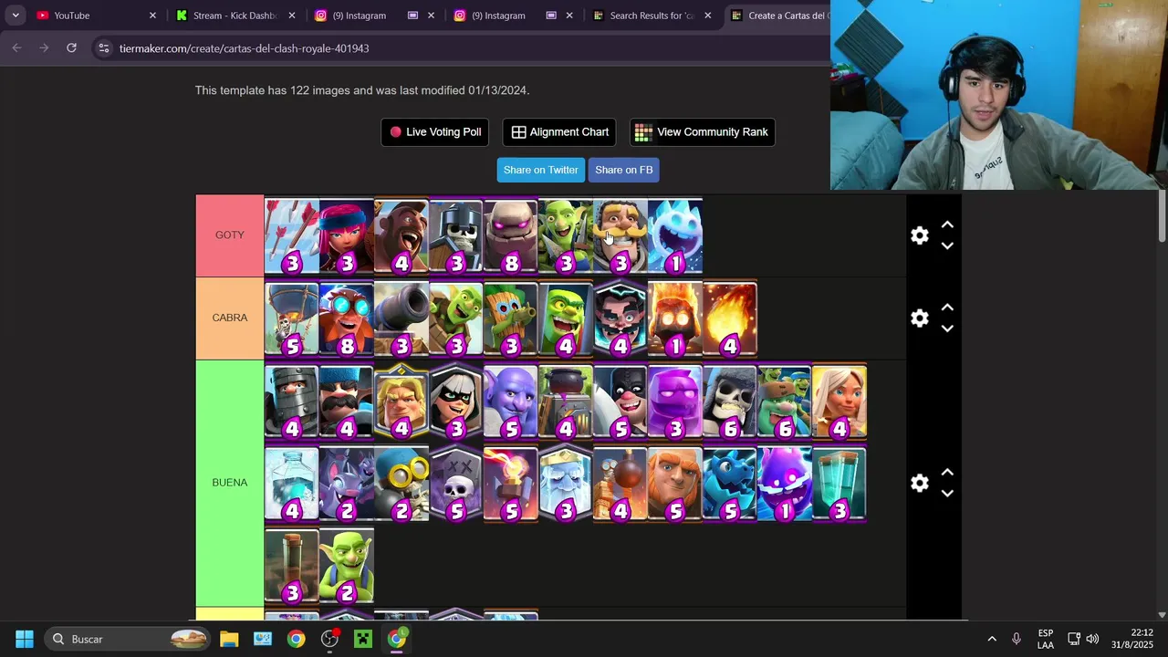Open Windows Start menu
The width and height of the screenshot is (1168, 657).
point(25,639)
